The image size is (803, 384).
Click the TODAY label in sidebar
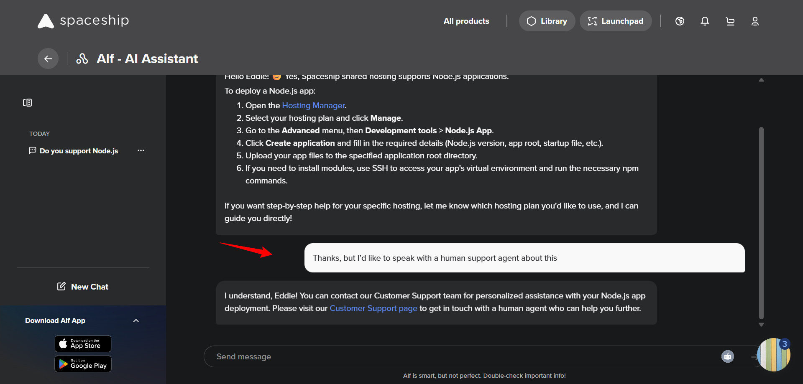tap(39, 134)
